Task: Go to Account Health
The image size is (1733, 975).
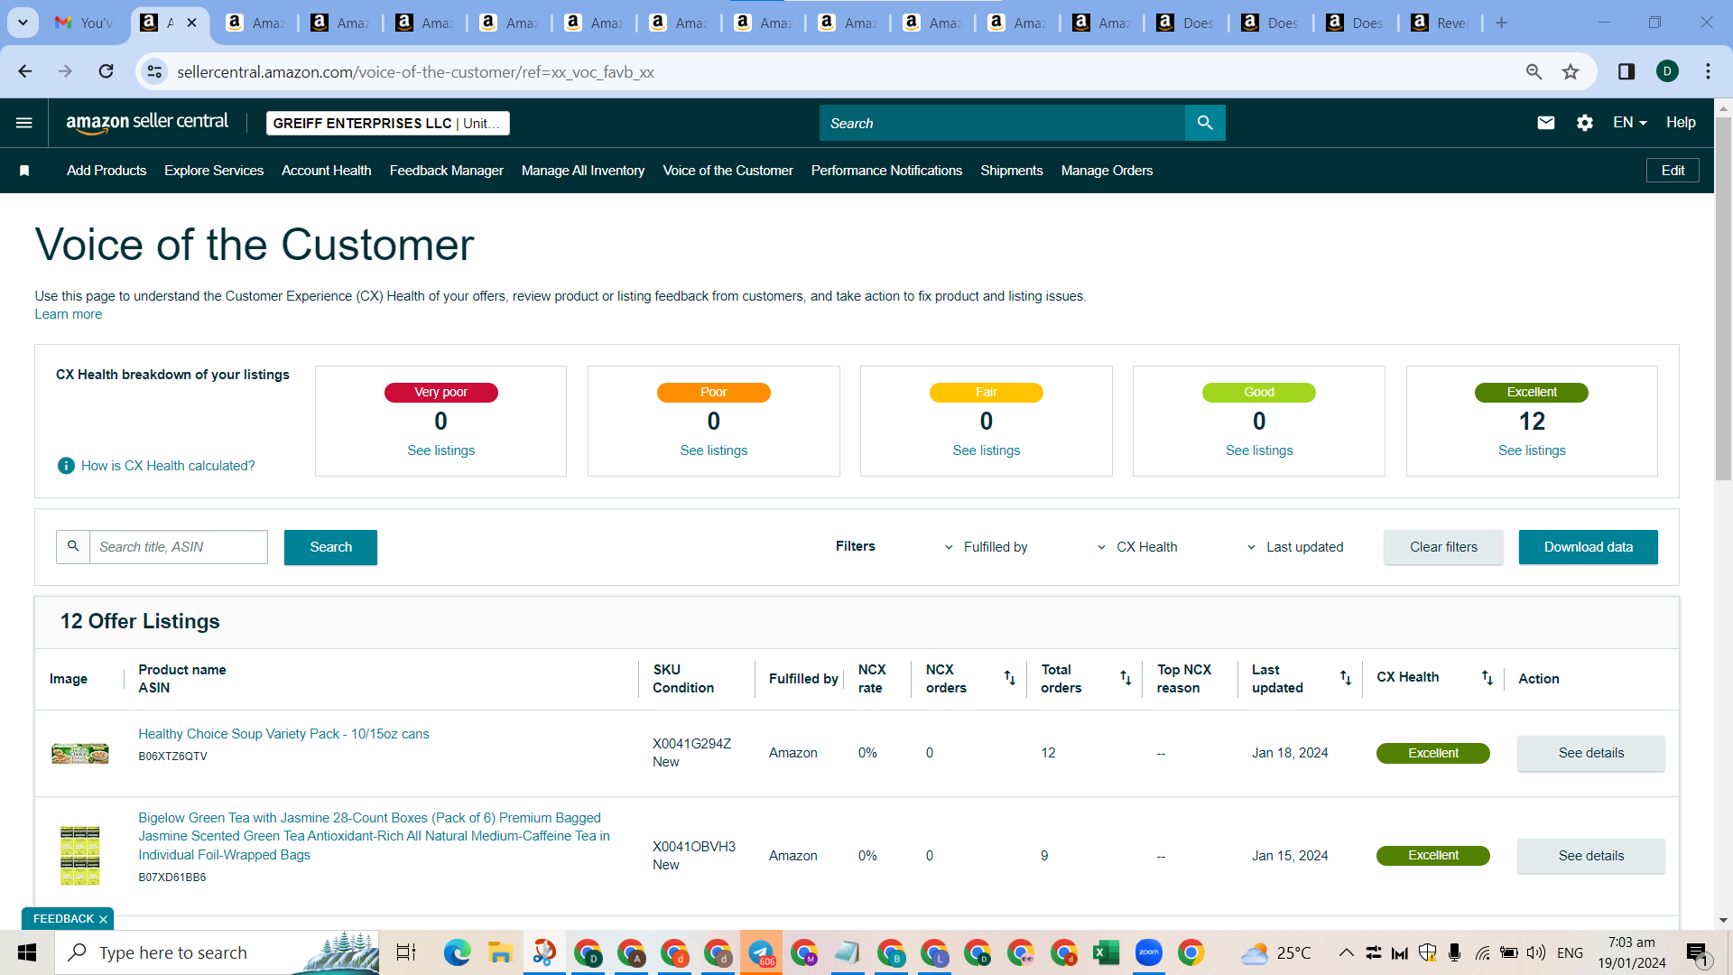Action: [327, 171]
